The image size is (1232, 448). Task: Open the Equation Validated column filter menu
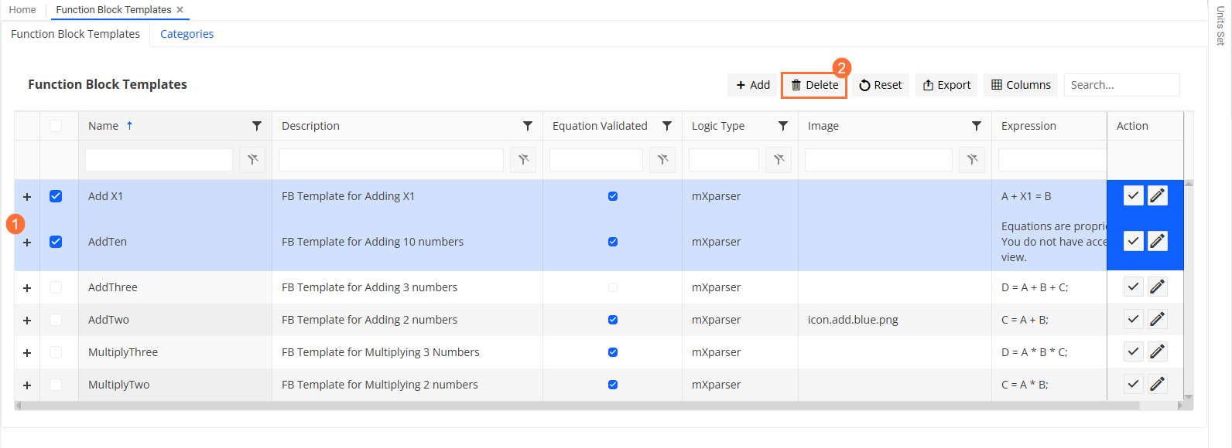667,126
